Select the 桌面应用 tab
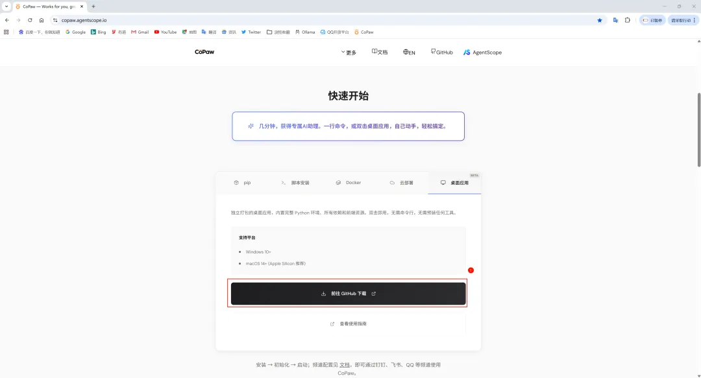701x378 pixels. pyautogui.click(x=454, y=183)
